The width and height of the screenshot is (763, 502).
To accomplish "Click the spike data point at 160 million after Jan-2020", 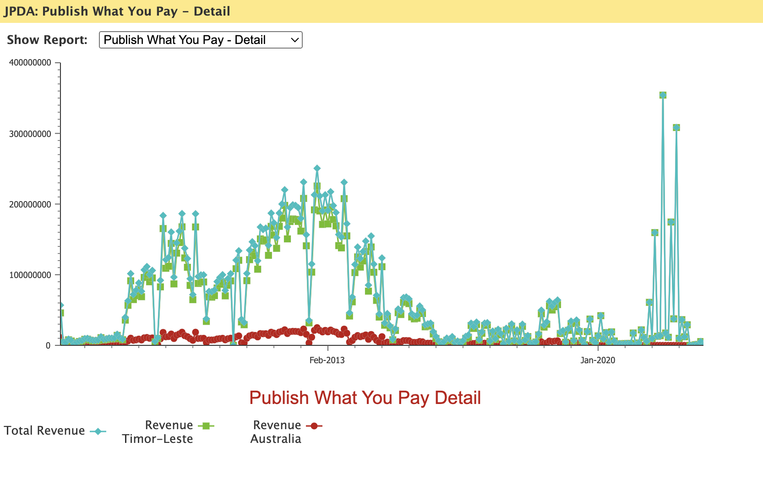I will 654,233.
